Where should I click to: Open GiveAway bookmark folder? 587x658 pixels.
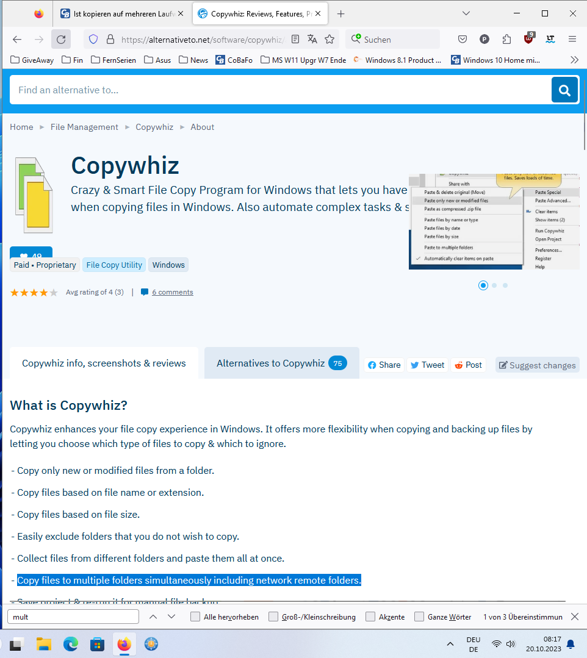tap(32, 60)
